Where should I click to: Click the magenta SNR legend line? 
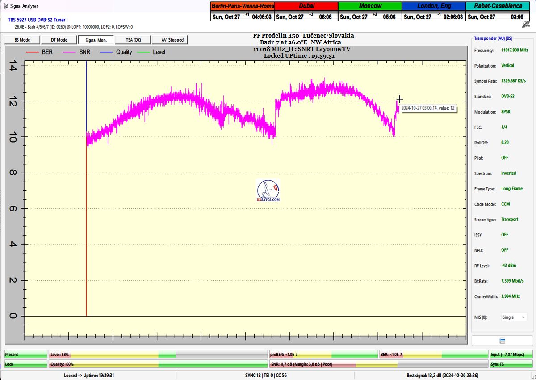(x=69, y=52)
